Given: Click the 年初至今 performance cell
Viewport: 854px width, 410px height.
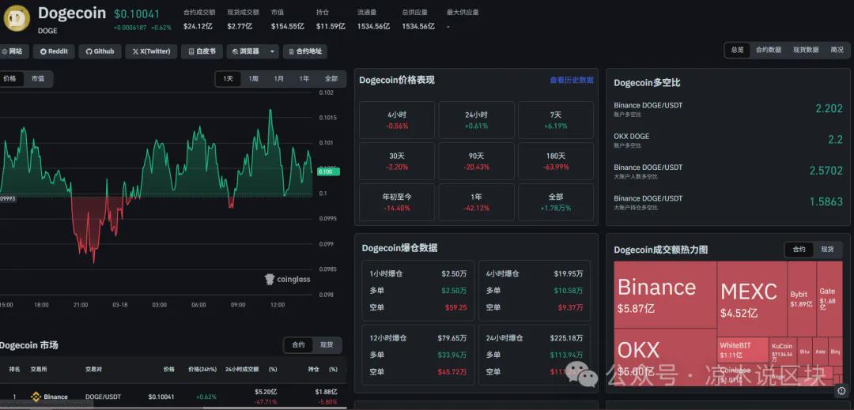Looking at the screenshot, I should (397, 202).
